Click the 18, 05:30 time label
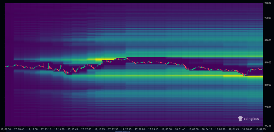 [220, 129]
